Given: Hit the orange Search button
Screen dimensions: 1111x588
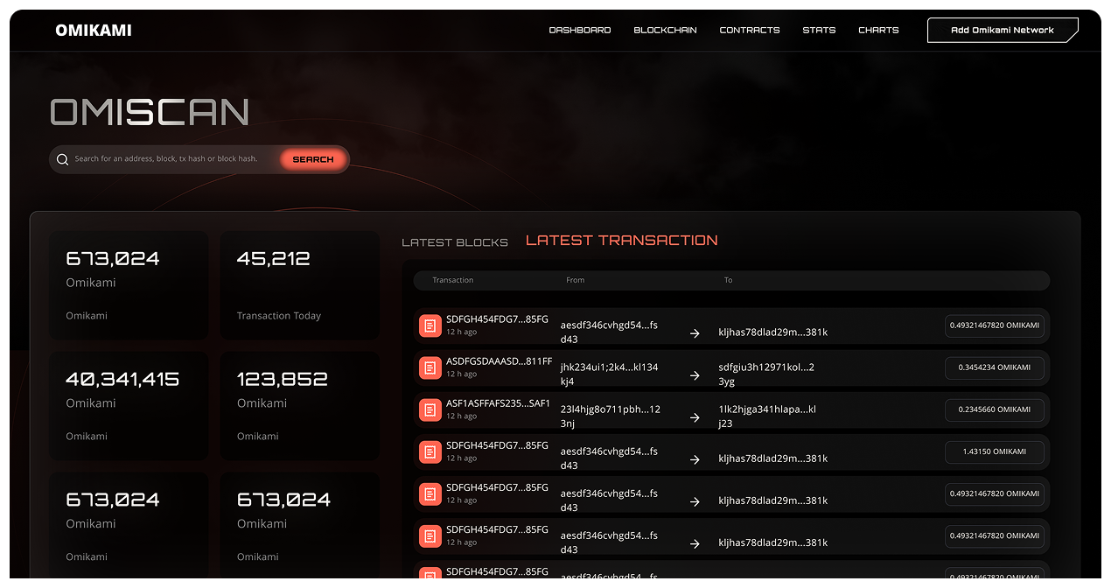Looking at the screenshot, I should pos(313,159).
